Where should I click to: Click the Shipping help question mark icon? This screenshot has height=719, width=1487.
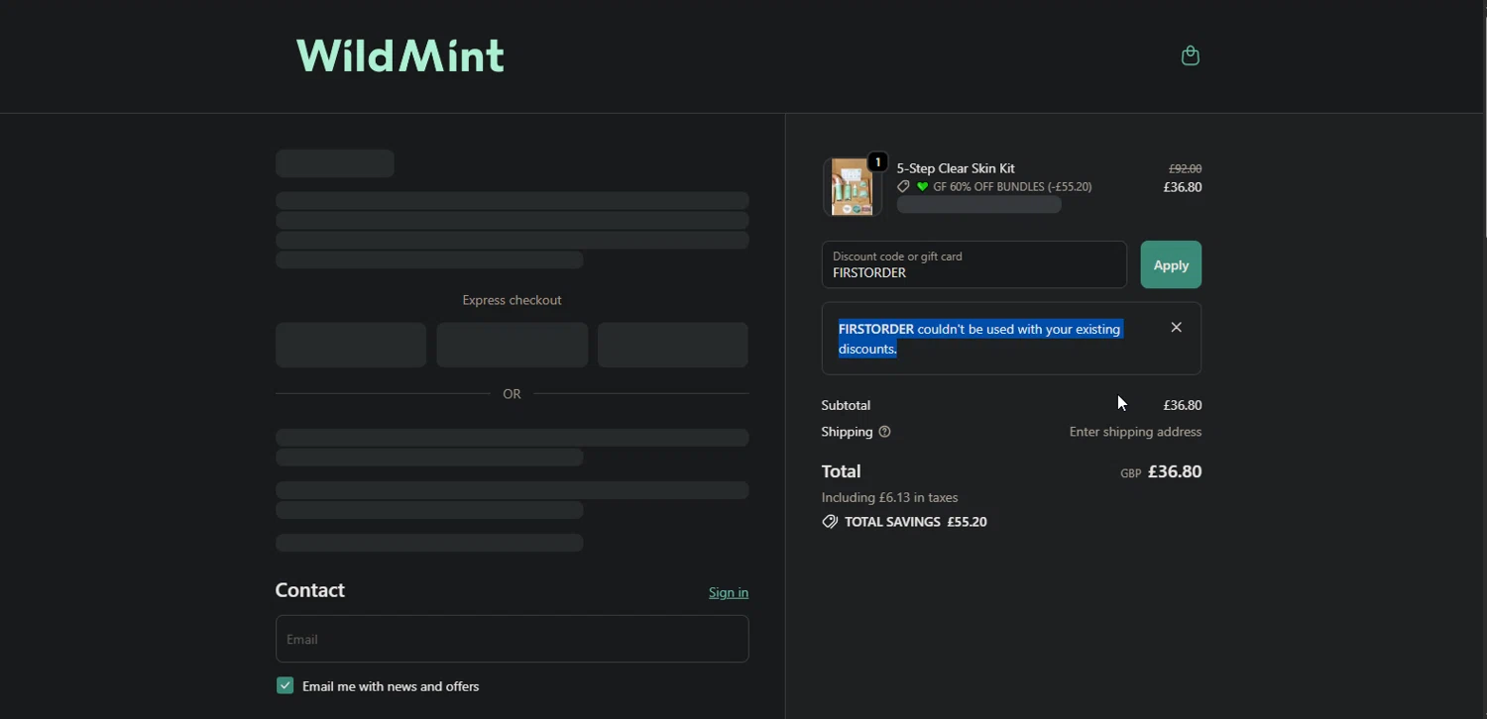[x=885, y=432]
